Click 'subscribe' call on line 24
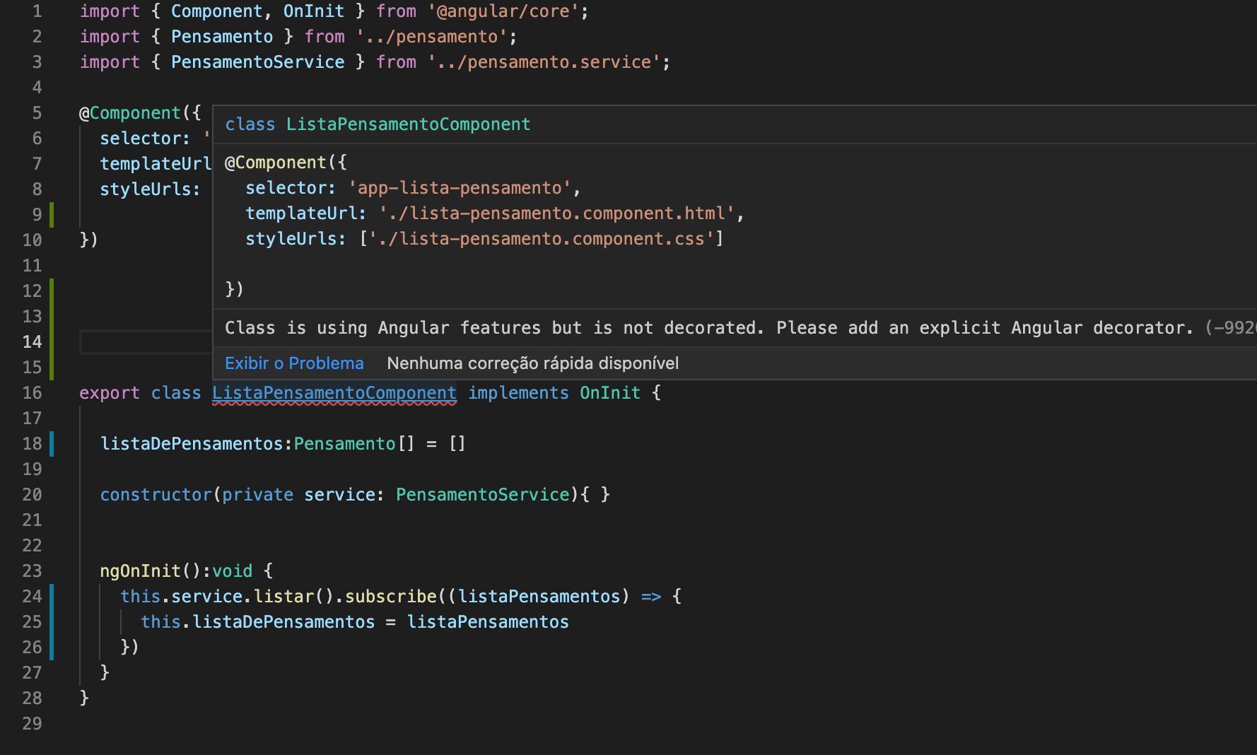Viewport: 1257px width, 755px height. click(390, 597)
